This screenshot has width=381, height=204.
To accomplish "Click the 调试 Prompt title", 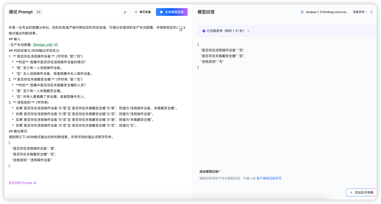I will [x=21, y=12].
